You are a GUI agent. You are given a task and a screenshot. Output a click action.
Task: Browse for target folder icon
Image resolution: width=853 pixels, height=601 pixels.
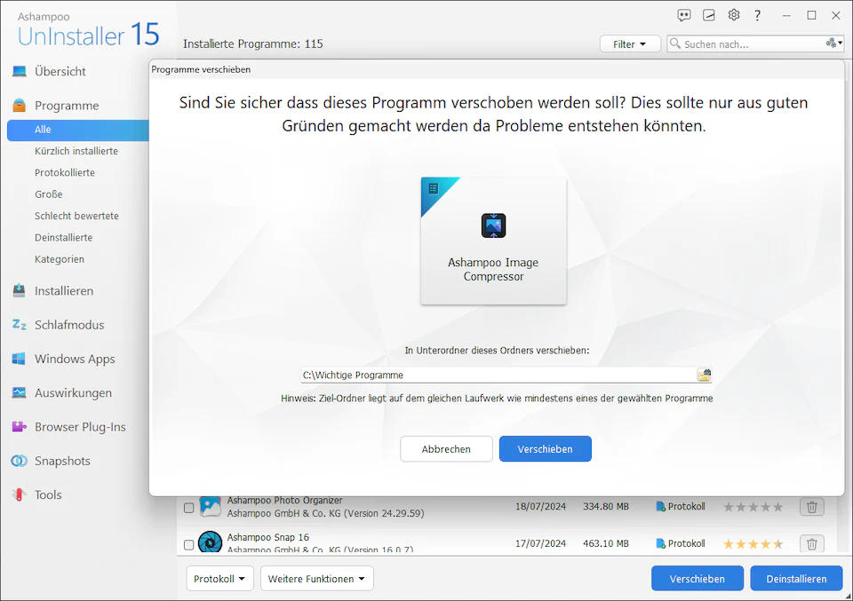(x=704, y=375)
